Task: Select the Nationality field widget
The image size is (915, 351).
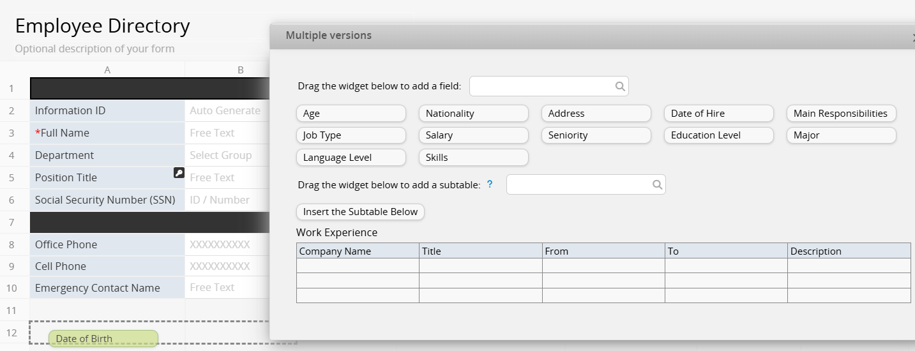Action: click(473, 114)
